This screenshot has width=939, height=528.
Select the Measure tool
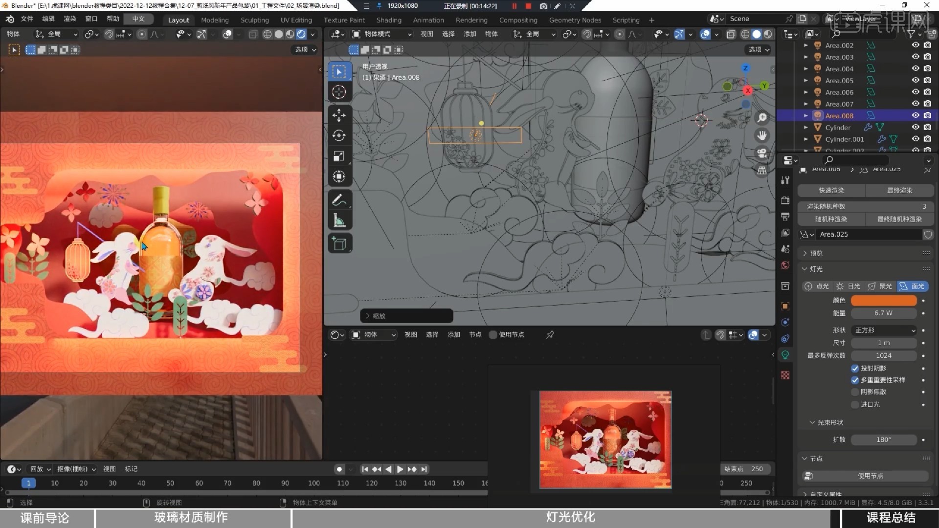(x=339, y=220)
